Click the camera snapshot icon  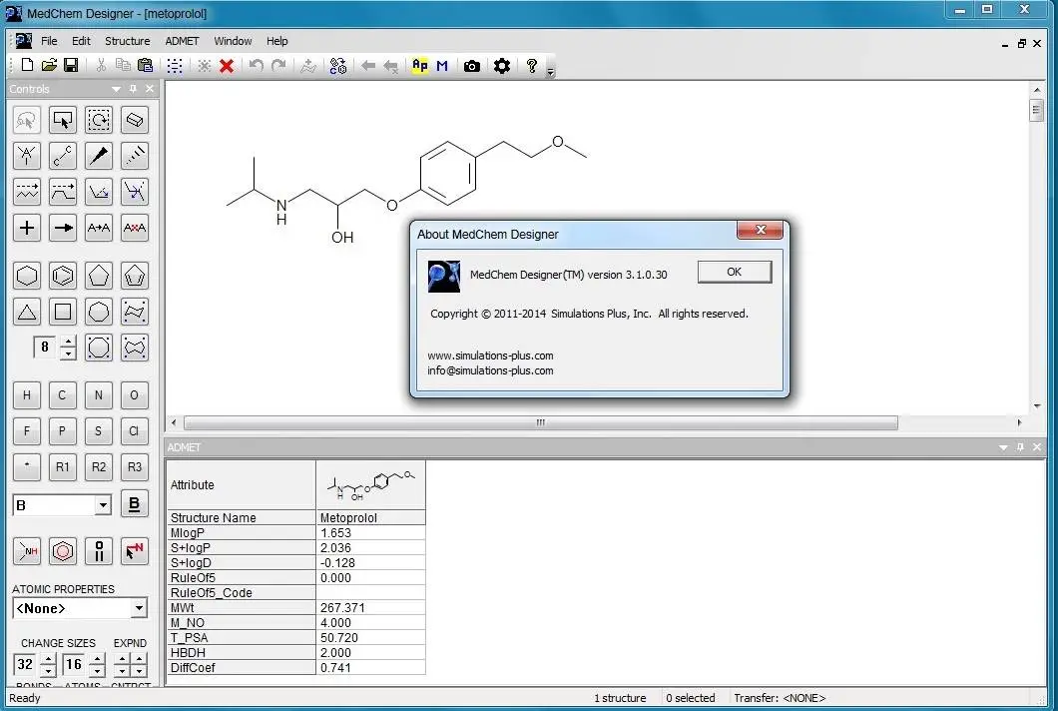click(x=472, y=66)
